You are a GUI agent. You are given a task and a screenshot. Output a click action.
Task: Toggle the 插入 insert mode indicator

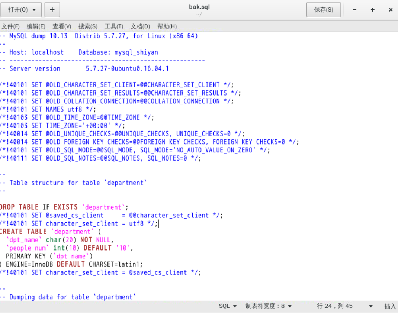point(390,306)
